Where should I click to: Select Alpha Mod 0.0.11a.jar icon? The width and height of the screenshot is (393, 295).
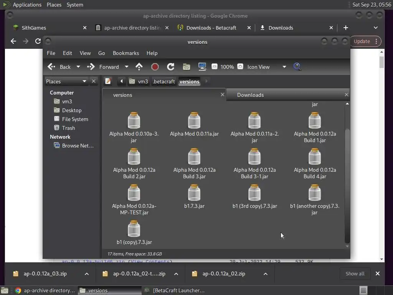(x=194, y=124)
